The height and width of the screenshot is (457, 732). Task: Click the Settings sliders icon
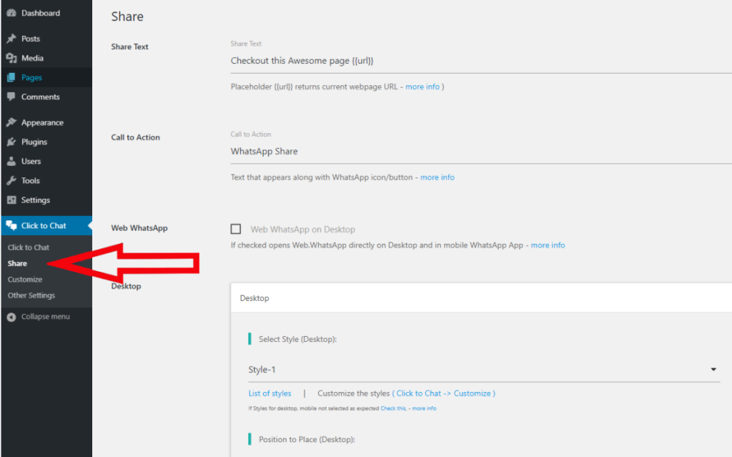click(x=11, y=200)
